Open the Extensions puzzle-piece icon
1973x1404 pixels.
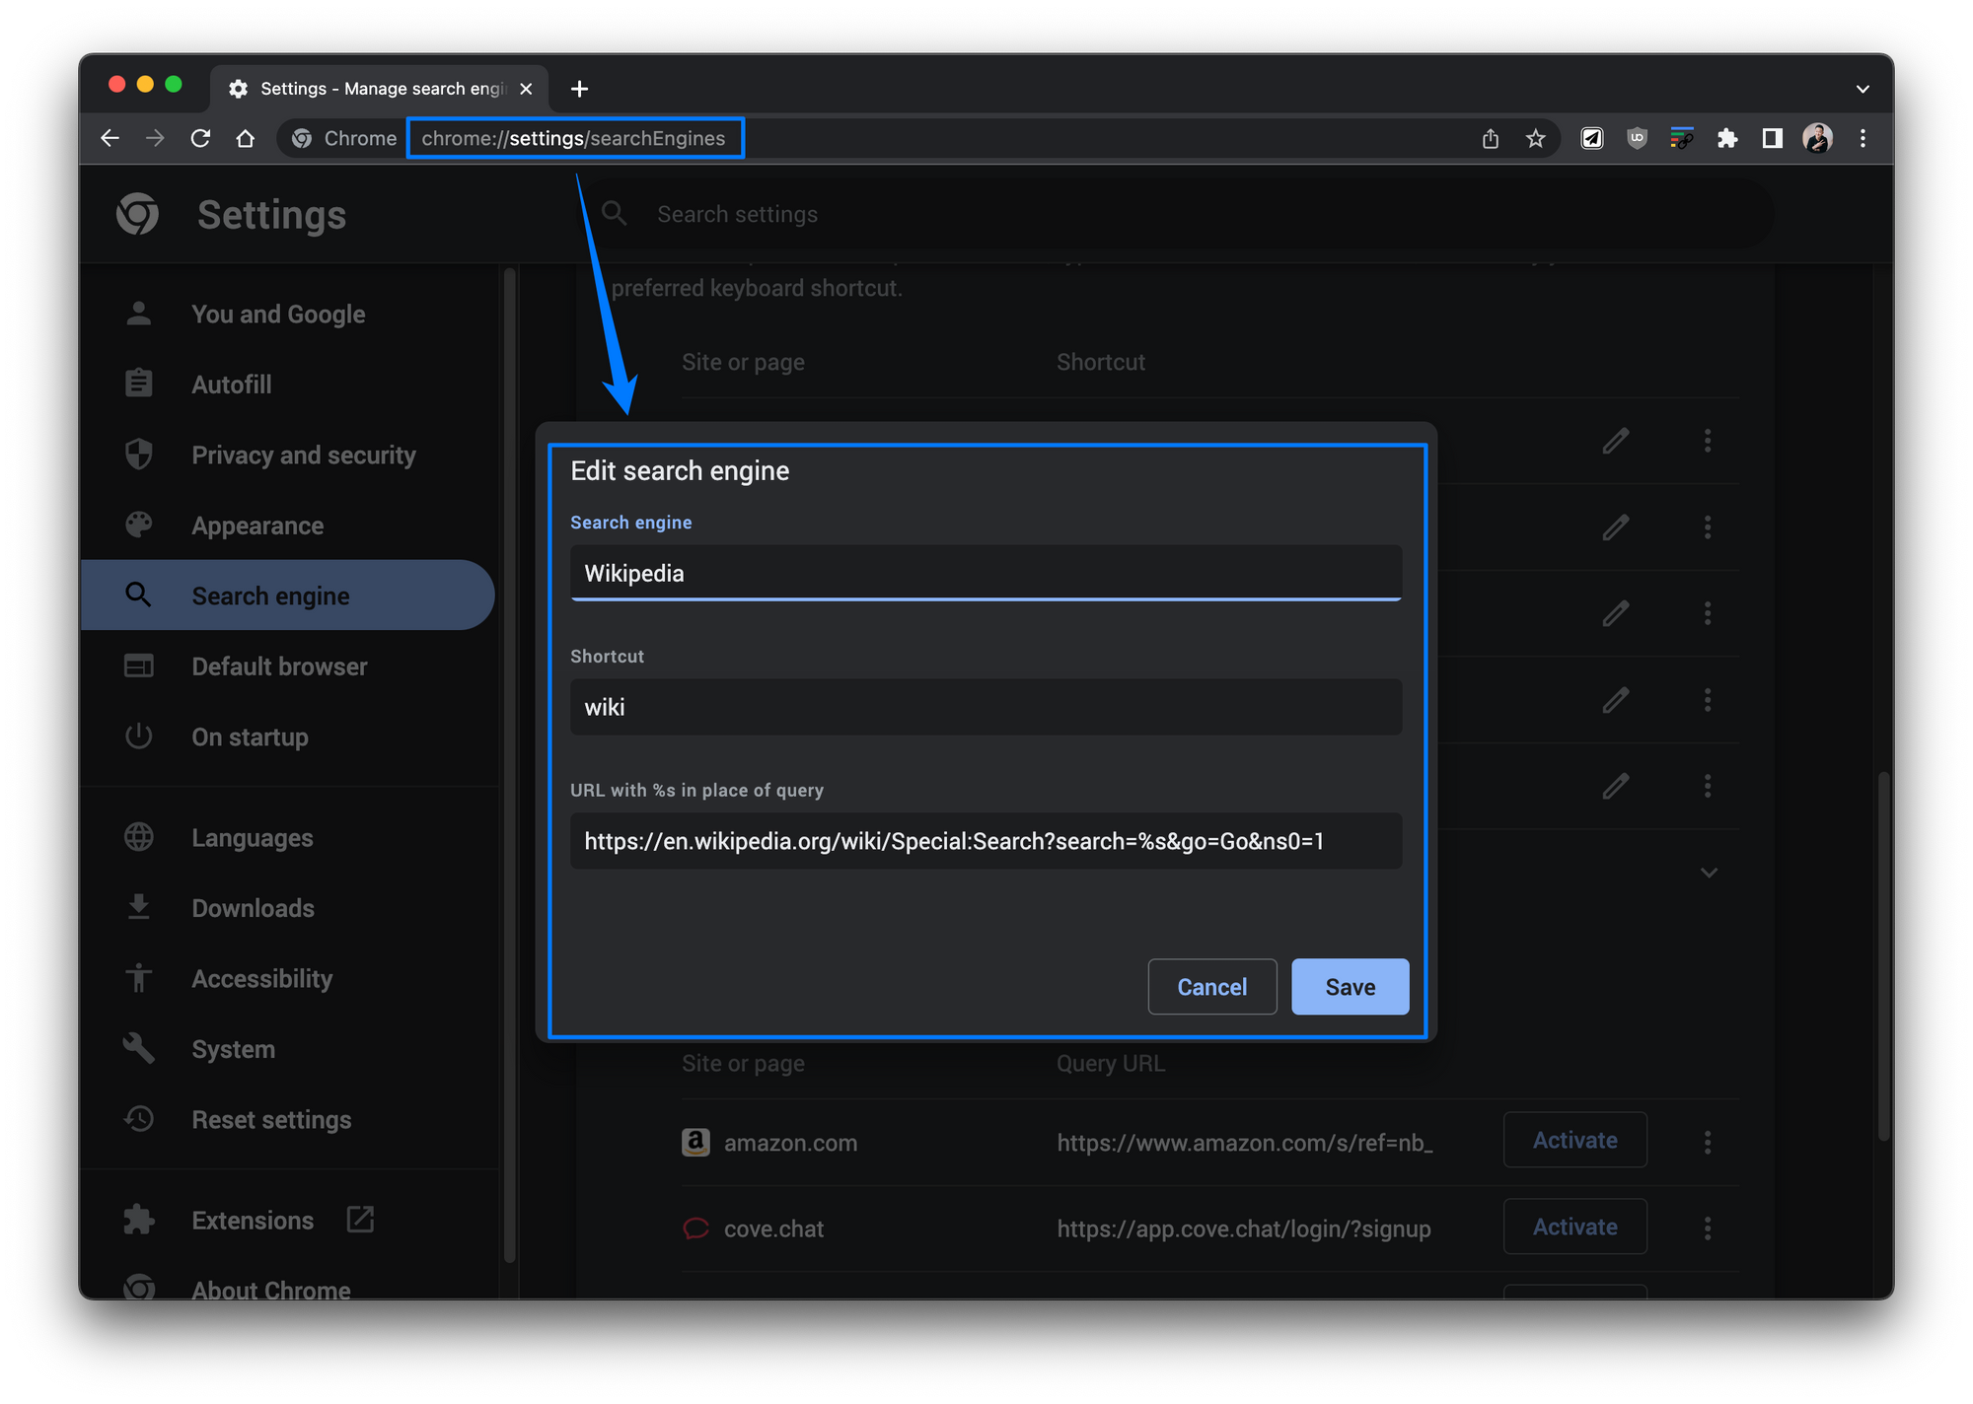[1727, 139]
